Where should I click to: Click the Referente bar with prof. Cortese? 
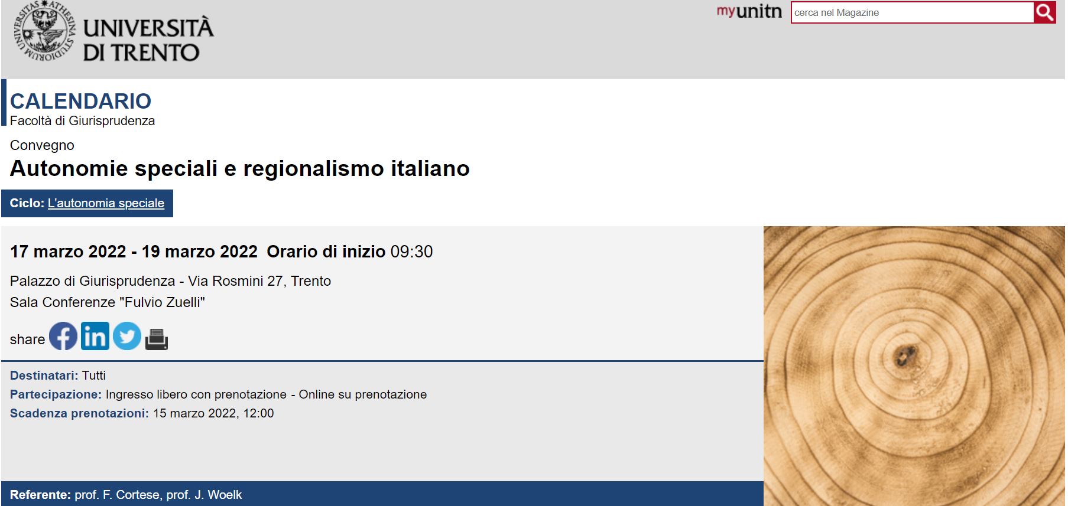coord(126,495)
